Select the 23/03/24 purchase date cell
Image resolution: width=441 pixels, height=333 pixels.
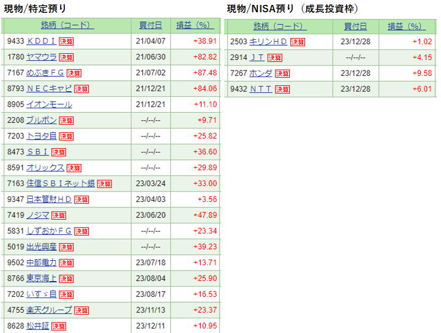(151, 184)
